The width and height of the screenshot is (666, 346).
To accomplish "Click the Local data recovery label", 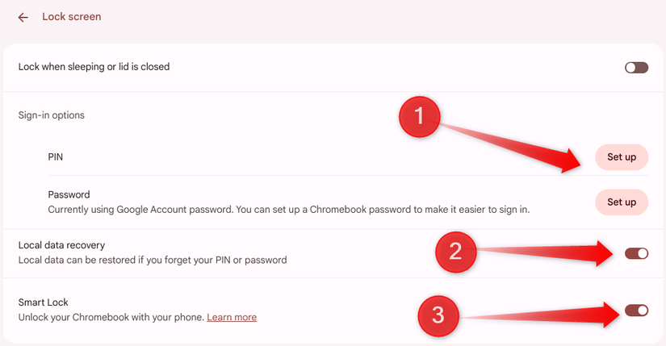I will [61, 245].
